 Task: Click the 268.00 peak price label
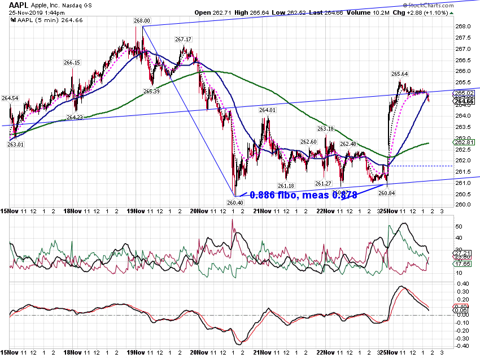pyautogui.click(x=142, y=20)
